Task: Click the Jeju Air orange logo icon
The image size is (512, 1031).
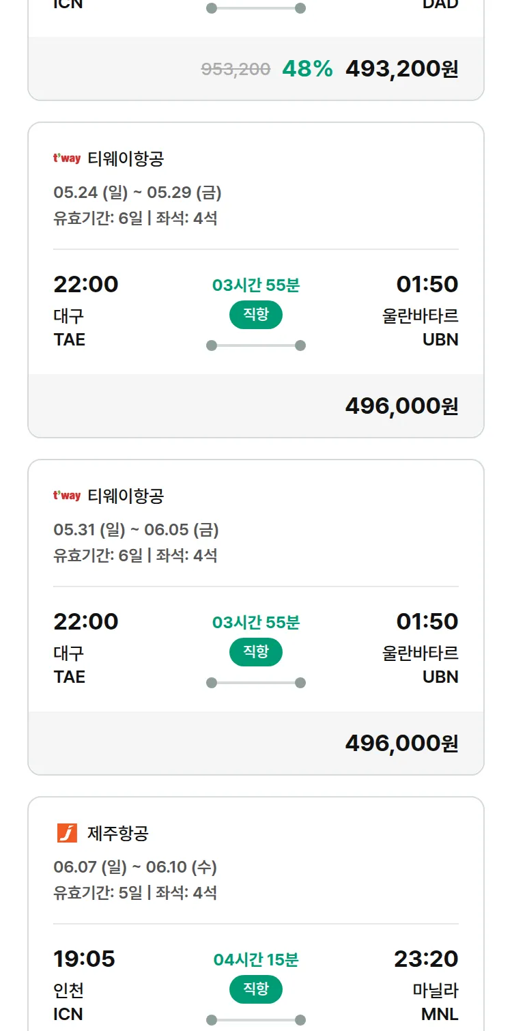Action: (67, 833)
